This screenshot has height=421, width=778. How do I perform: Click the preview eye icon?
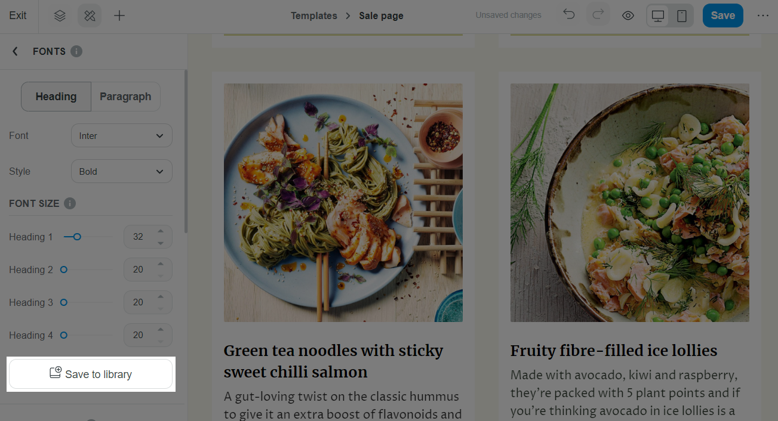(x=628, y=16)
